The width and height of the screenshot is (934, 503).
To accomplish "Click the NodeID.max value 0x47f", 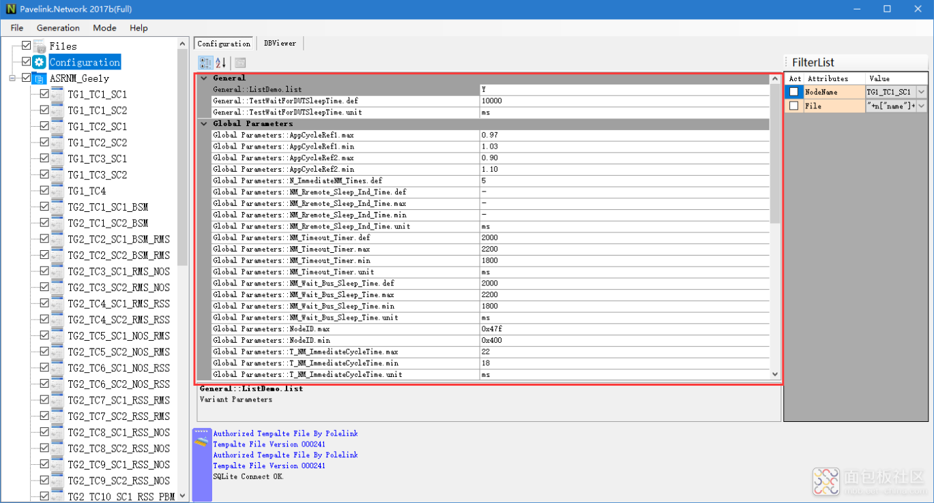I will point(624,329).
